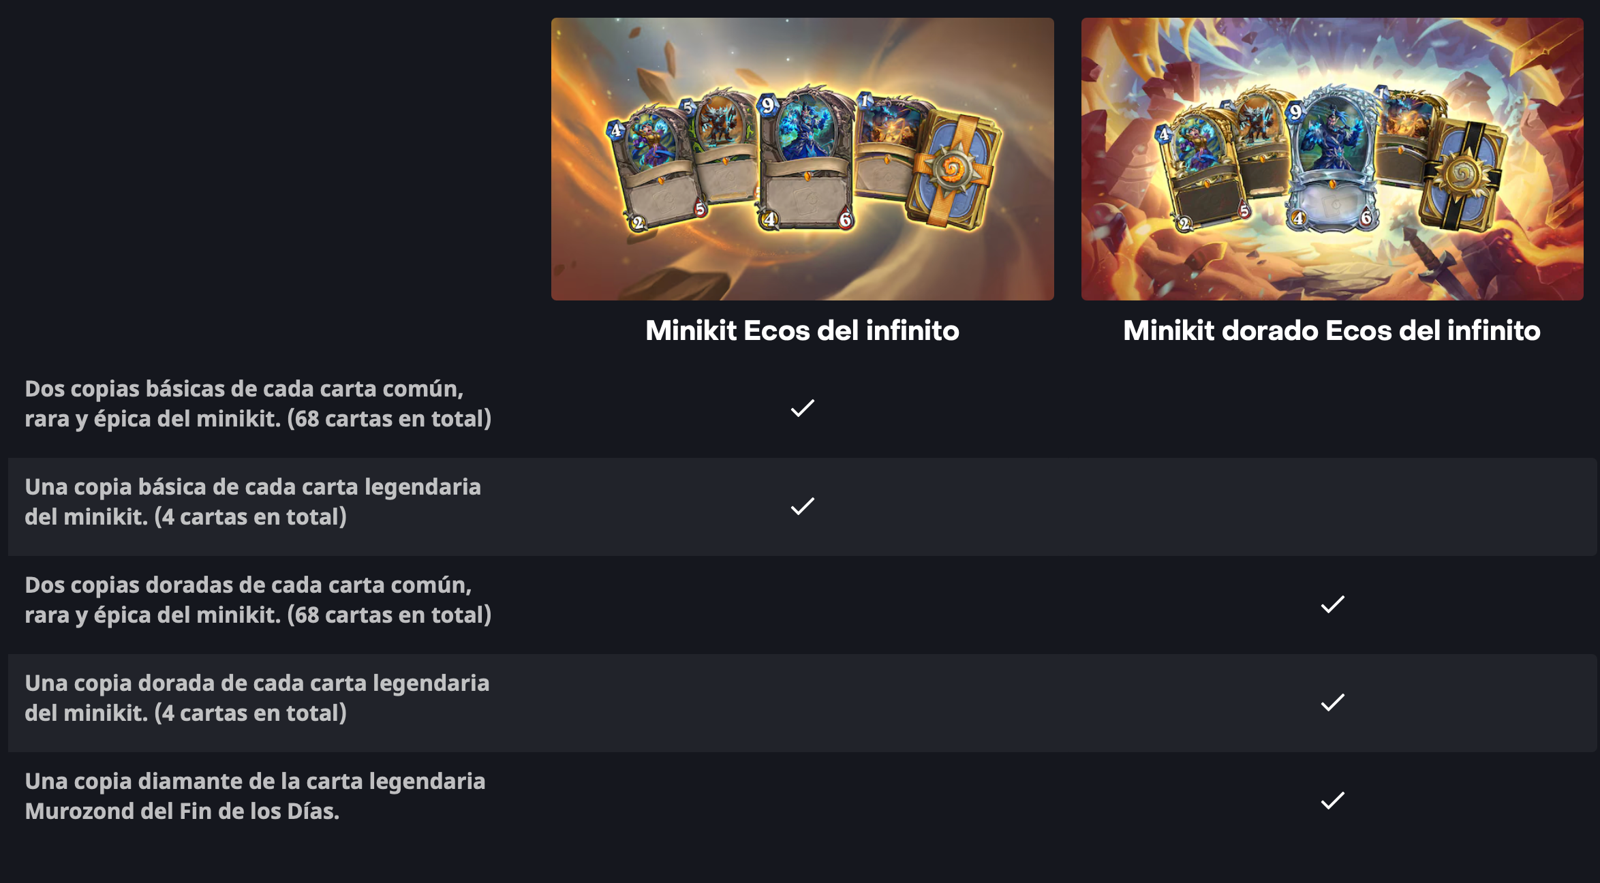Click the "Una copia diamante" Murozond row text

tap(255, 796)
